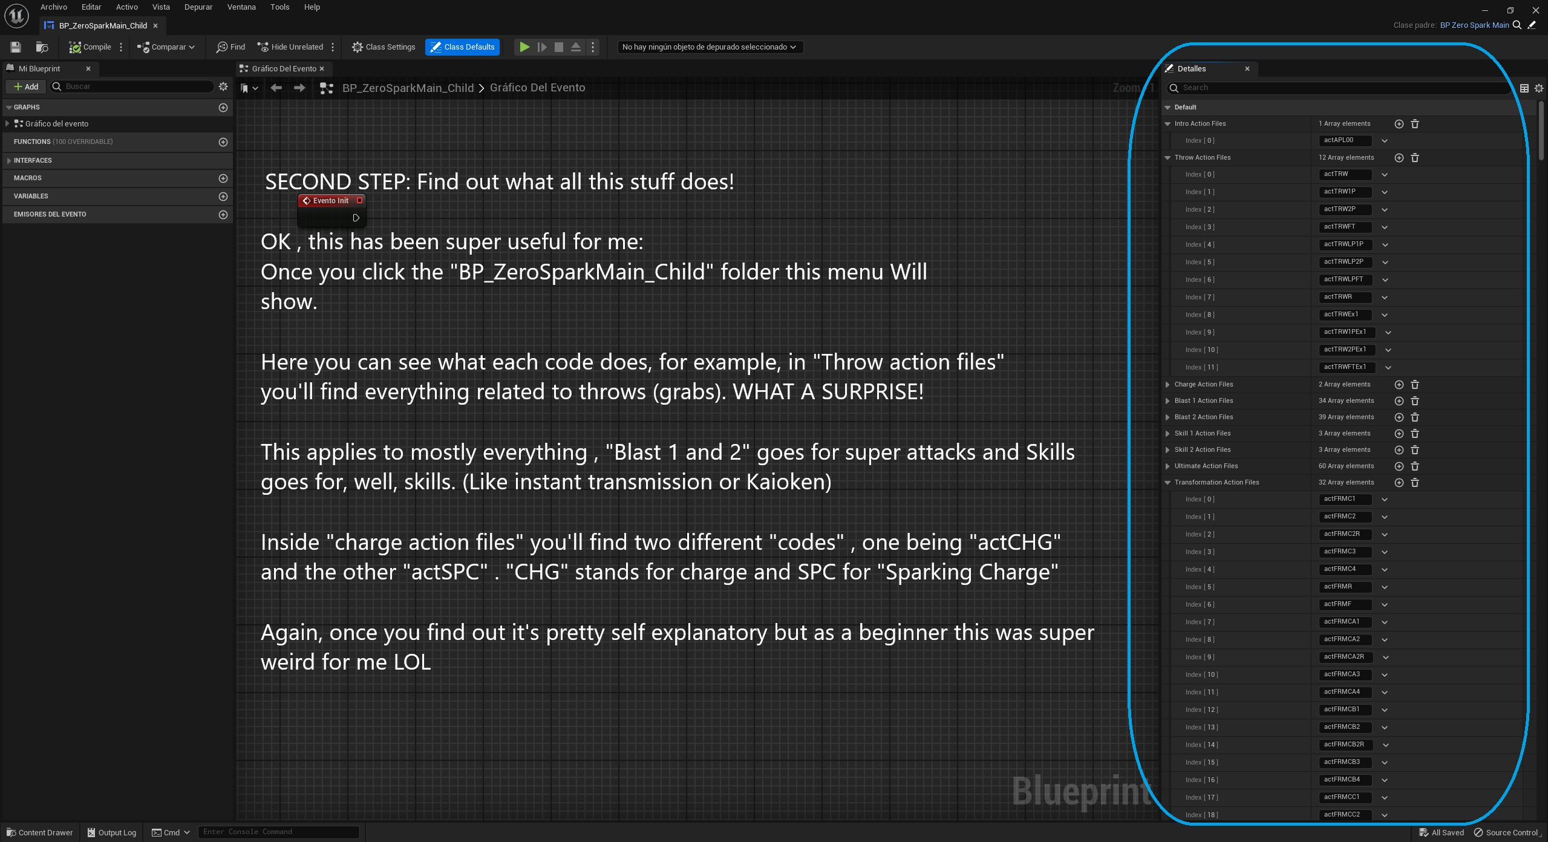Open the debug object selection dropdown

(x=709, y=47)
